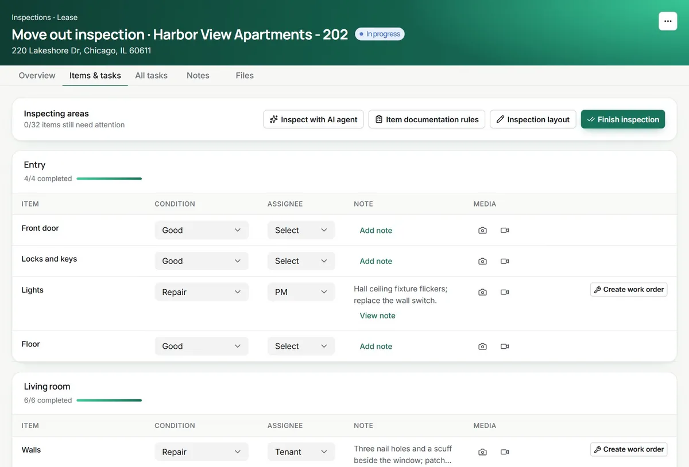The image size is (689, 467).
Task: Add a video for Front door
Action: click(x=505, y=230)
